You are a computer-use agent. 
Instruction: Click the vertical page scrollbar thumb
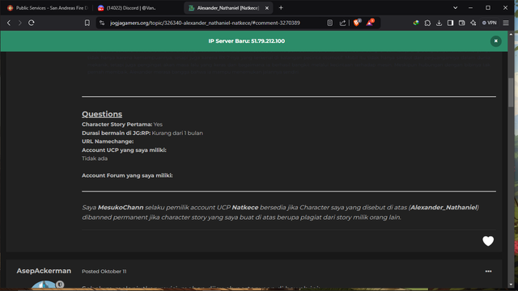point(511,92)
